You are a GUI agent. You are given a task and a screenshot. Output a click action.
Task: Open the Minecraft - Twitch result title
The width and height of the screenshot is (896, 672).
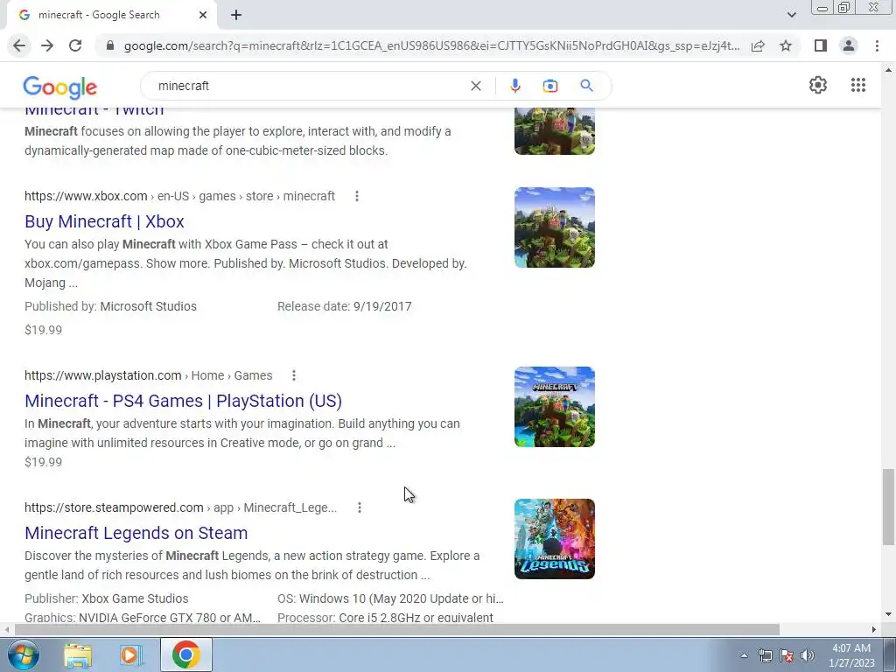[94, 111]
